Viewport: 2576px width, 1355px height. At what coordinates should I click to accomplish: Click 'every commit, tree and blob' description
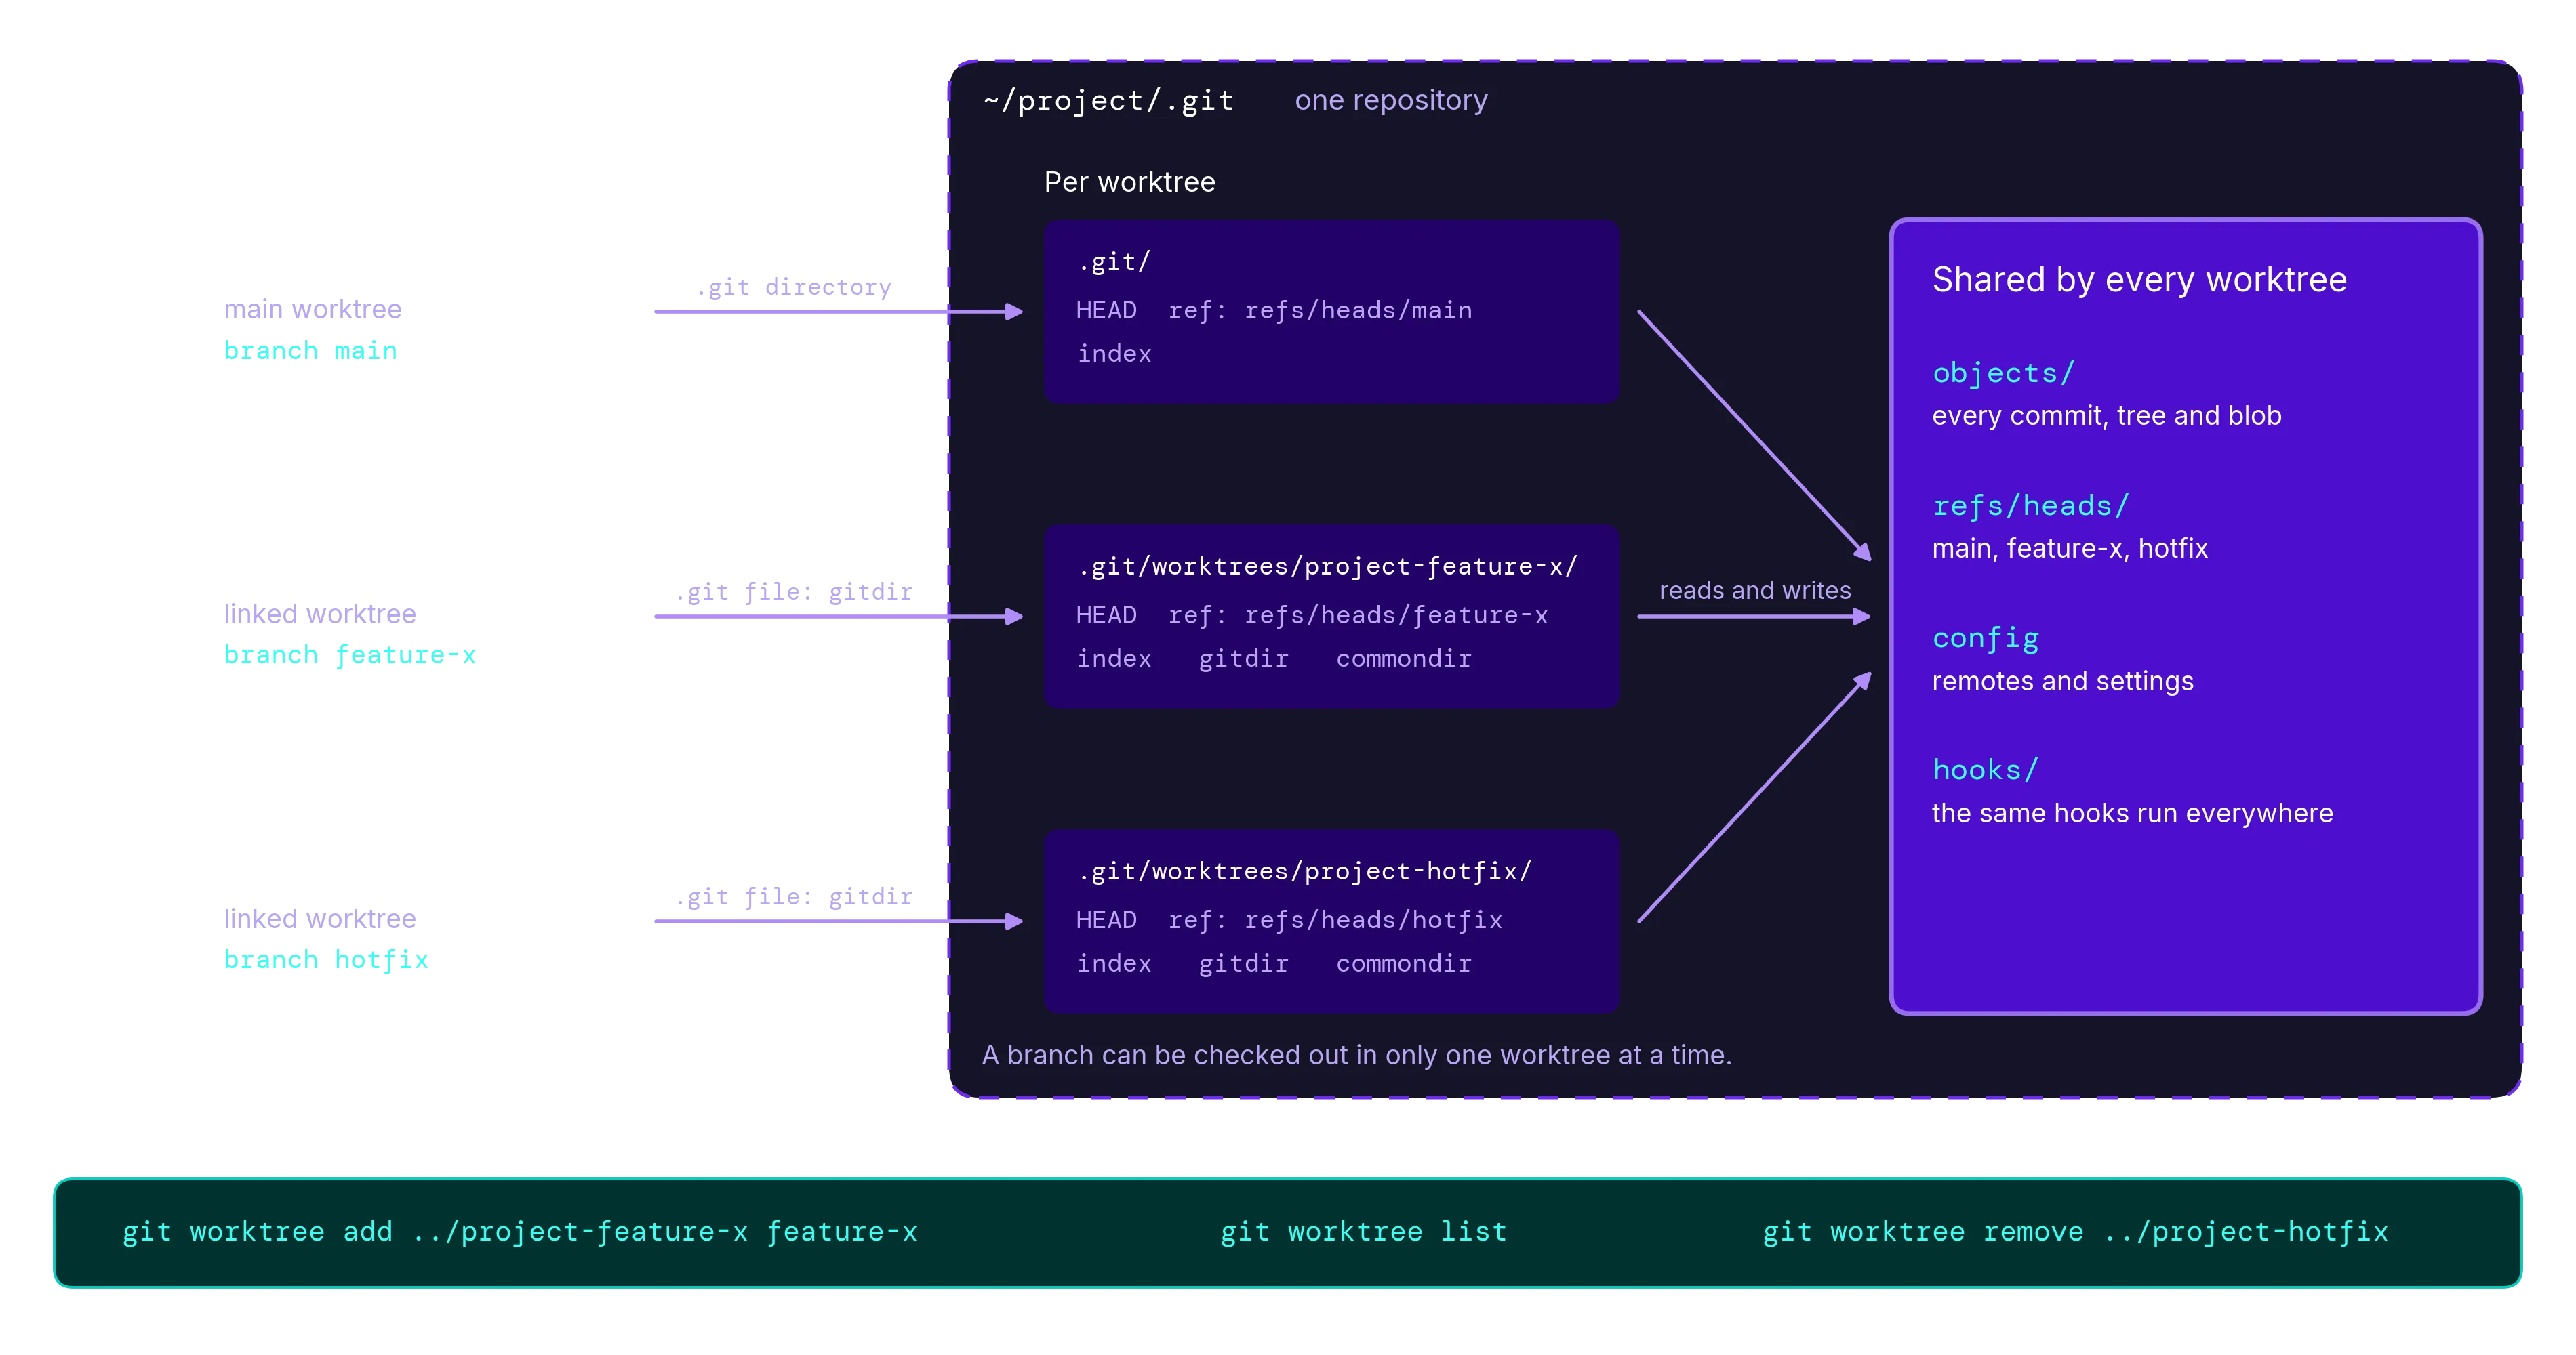click(x=2106, y=416)
